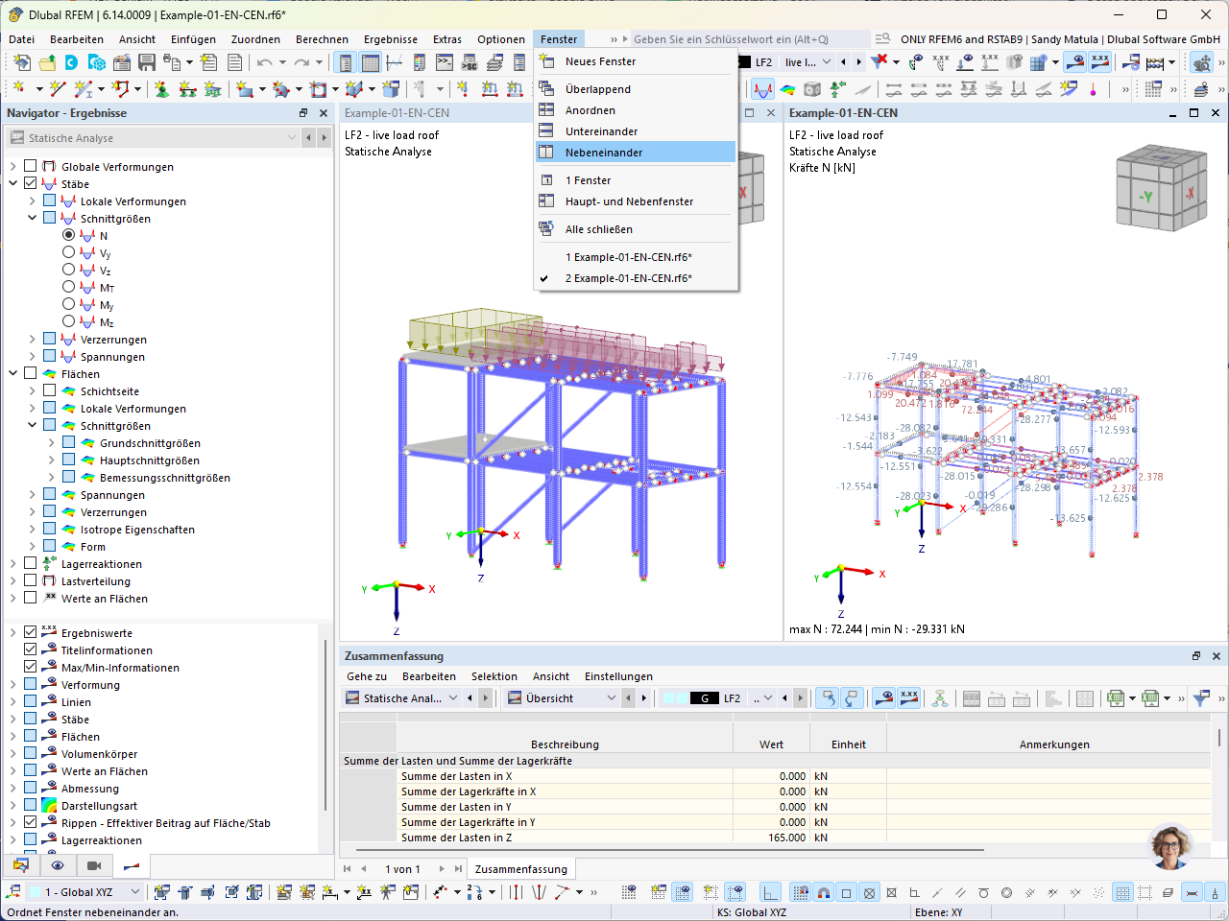Choose Neues Fenster menu entry
The image size is (1229, 921).
point(636,61)
